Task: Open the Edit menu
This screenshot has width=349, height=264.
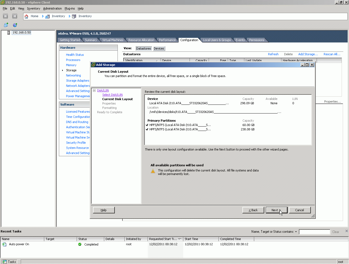Action: (13, 8)
